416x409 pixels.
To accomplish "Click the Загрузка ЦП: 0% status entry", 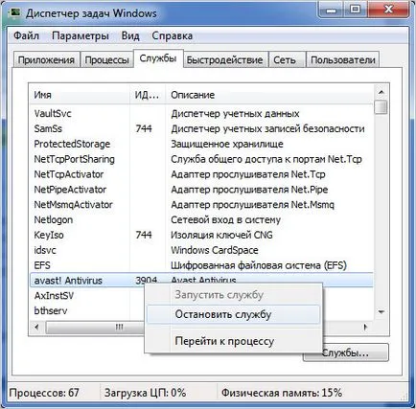I will click(145, 393).
